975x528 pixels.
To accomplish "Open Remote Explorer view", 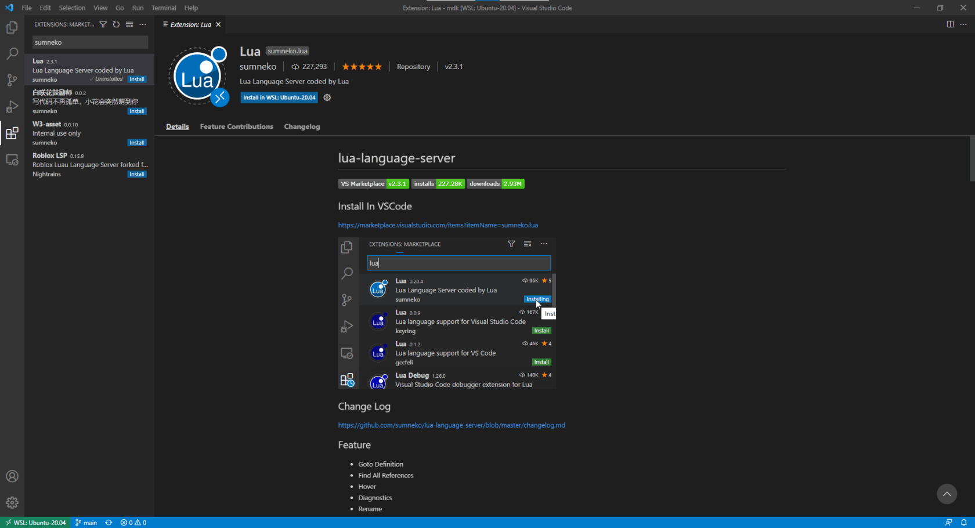I will [x=12, y=160].
